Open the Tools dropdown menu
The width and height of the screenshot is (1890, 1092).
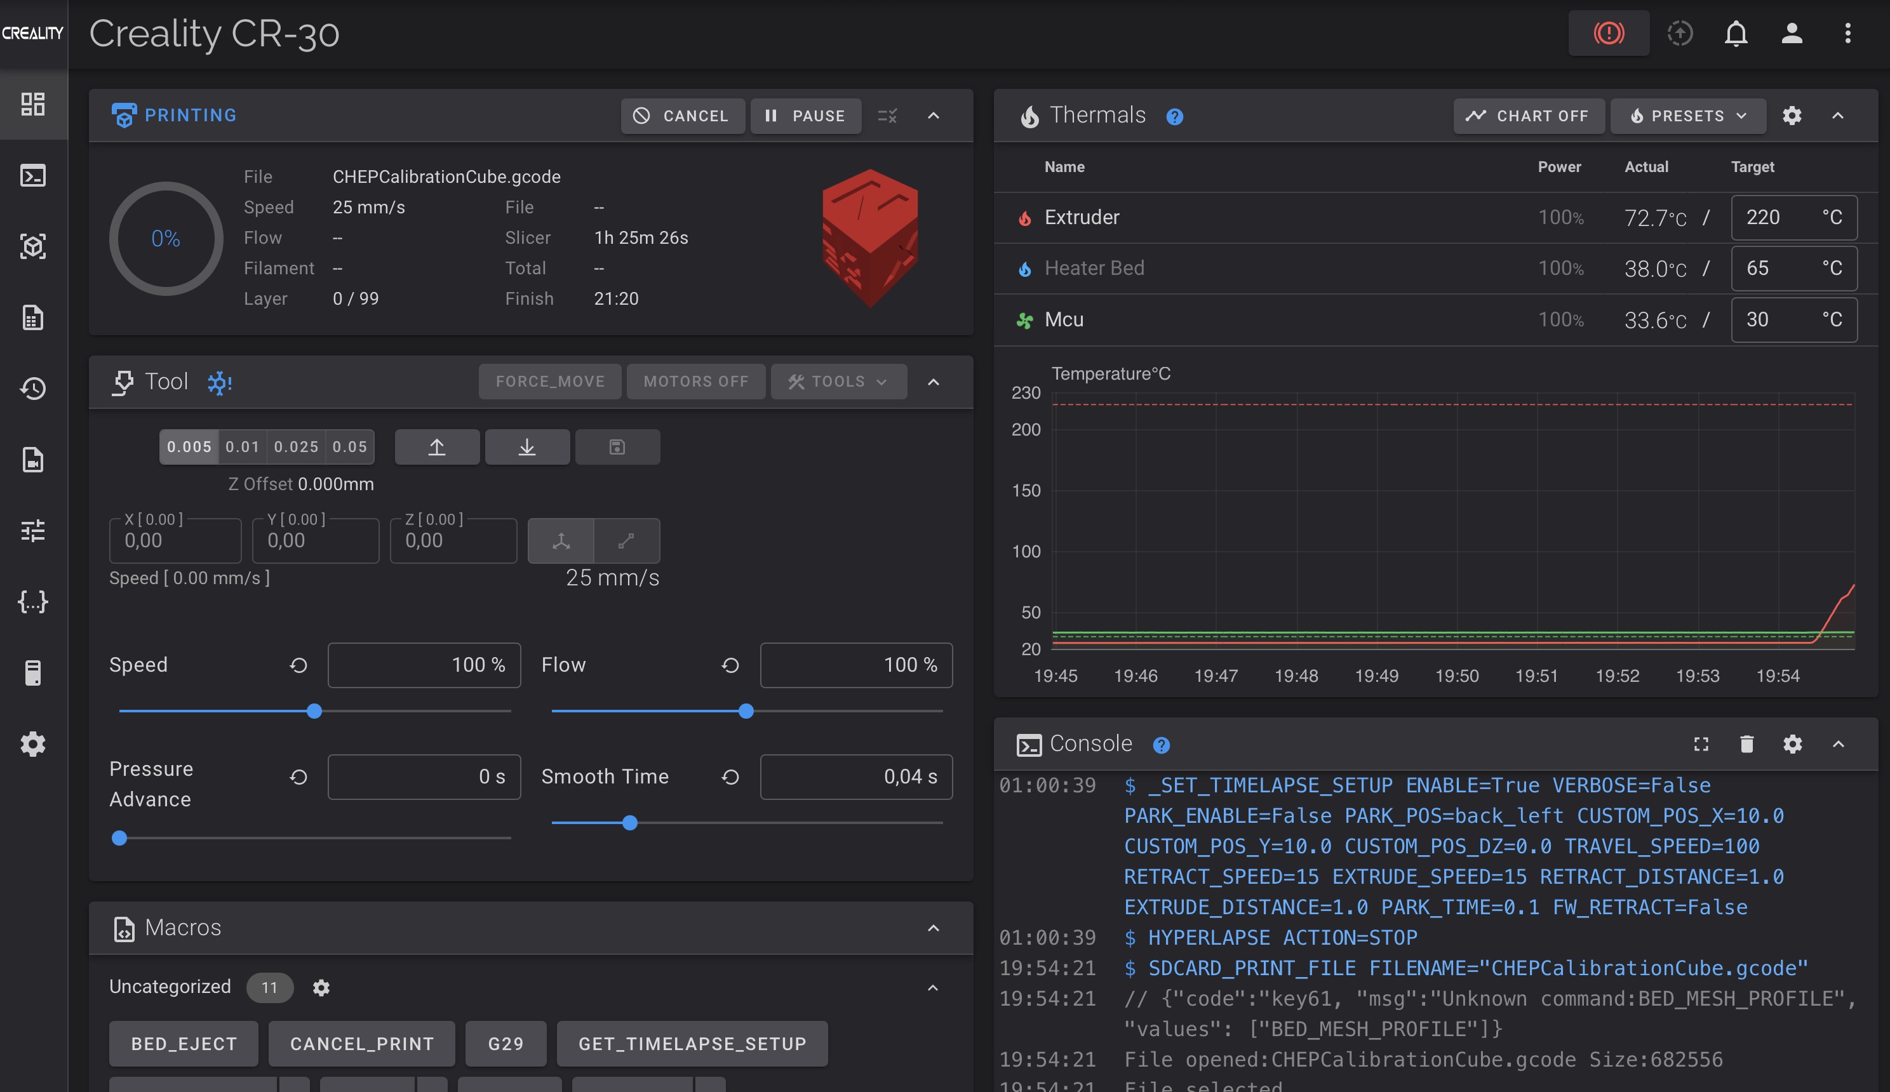pyautogui.click(x=838, y=382)
